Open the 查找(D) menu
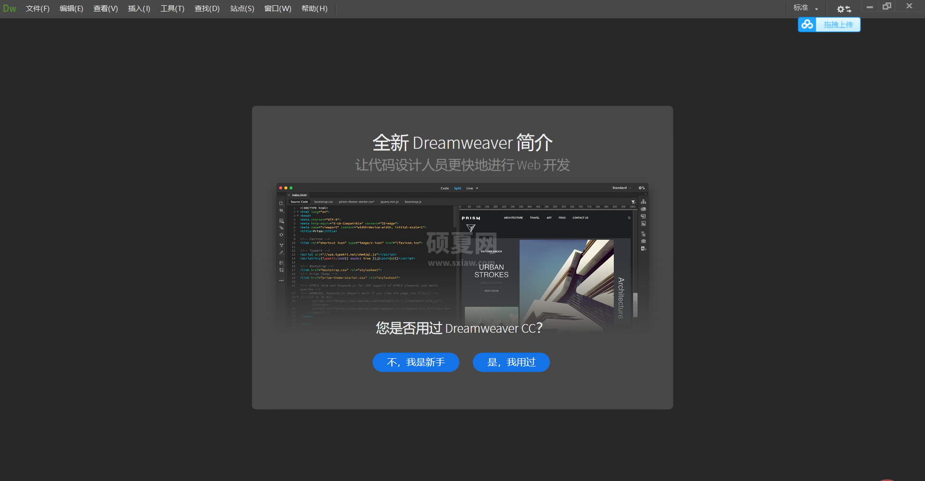925x481 pixels. point(207,9)
